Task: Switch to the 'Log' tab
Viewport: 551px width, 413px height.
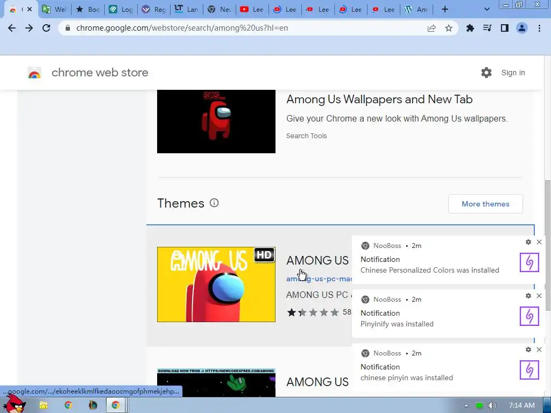Action: point(121,10)
